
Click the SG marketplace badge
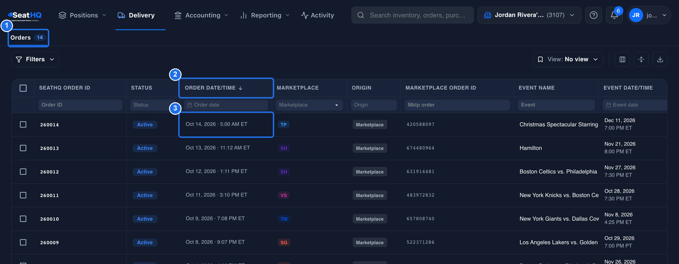click(283, 243)
